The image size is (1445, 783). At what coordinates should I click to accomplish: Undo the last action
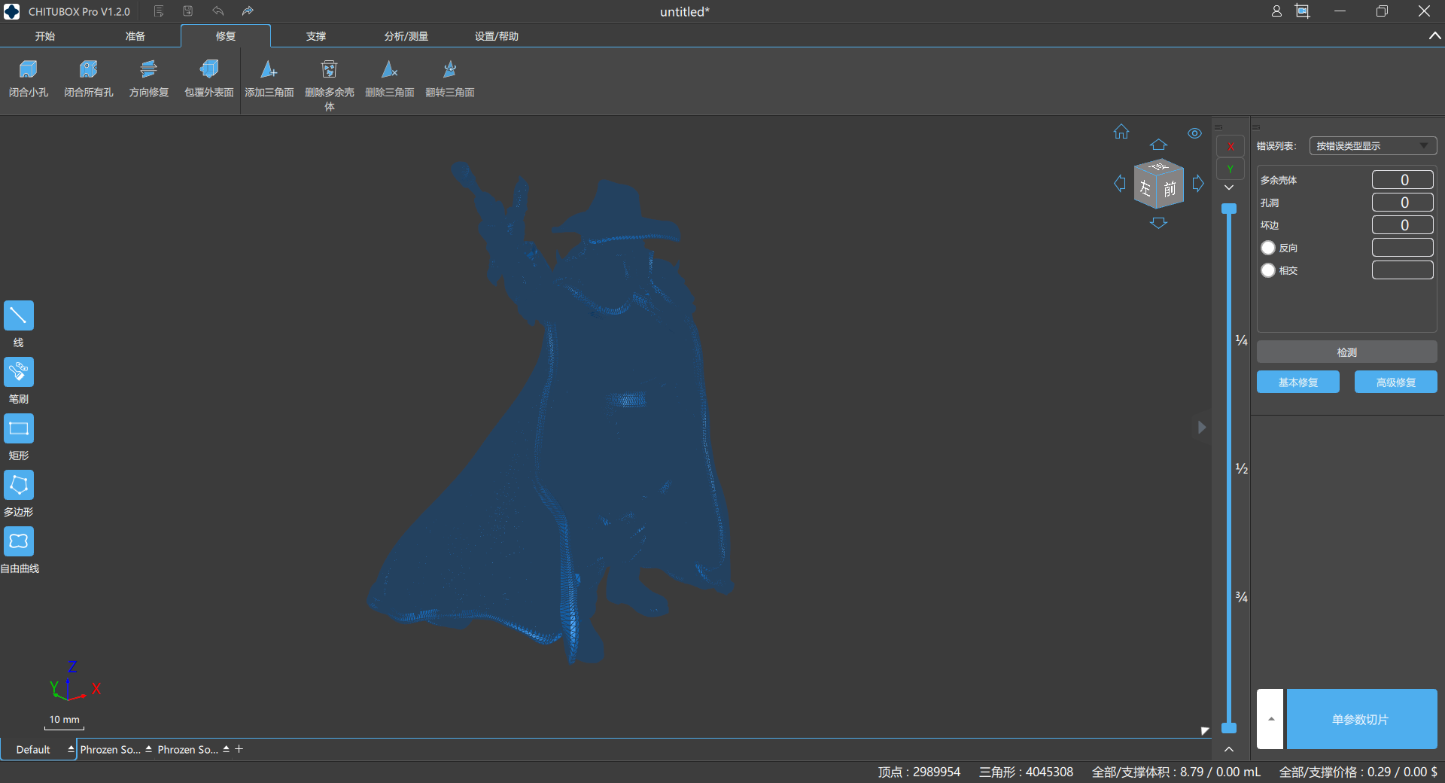pyautogui.click(x=218, y=11)
